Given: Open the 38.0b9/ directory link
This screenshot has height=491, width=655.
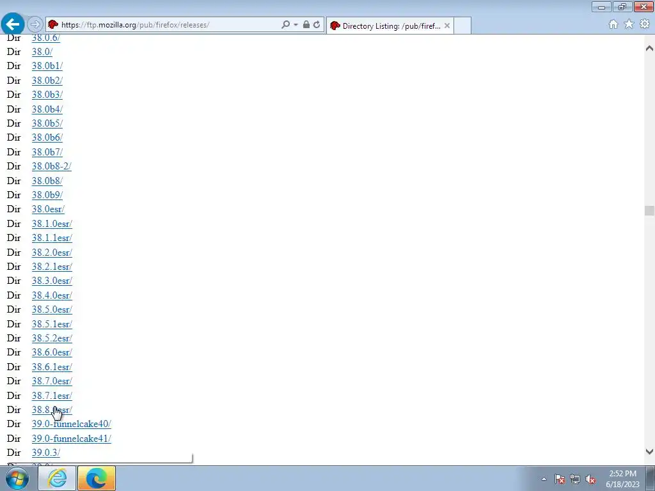Looking at the screenshot, I should (x=47, y=196).
